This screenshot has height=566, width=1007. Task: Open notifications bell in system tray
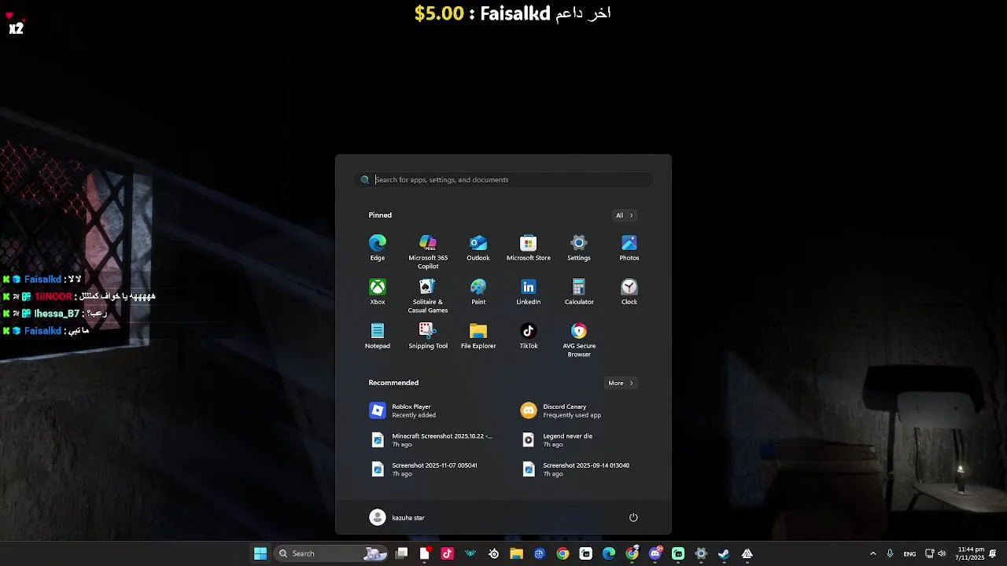(x=993, y=553)
